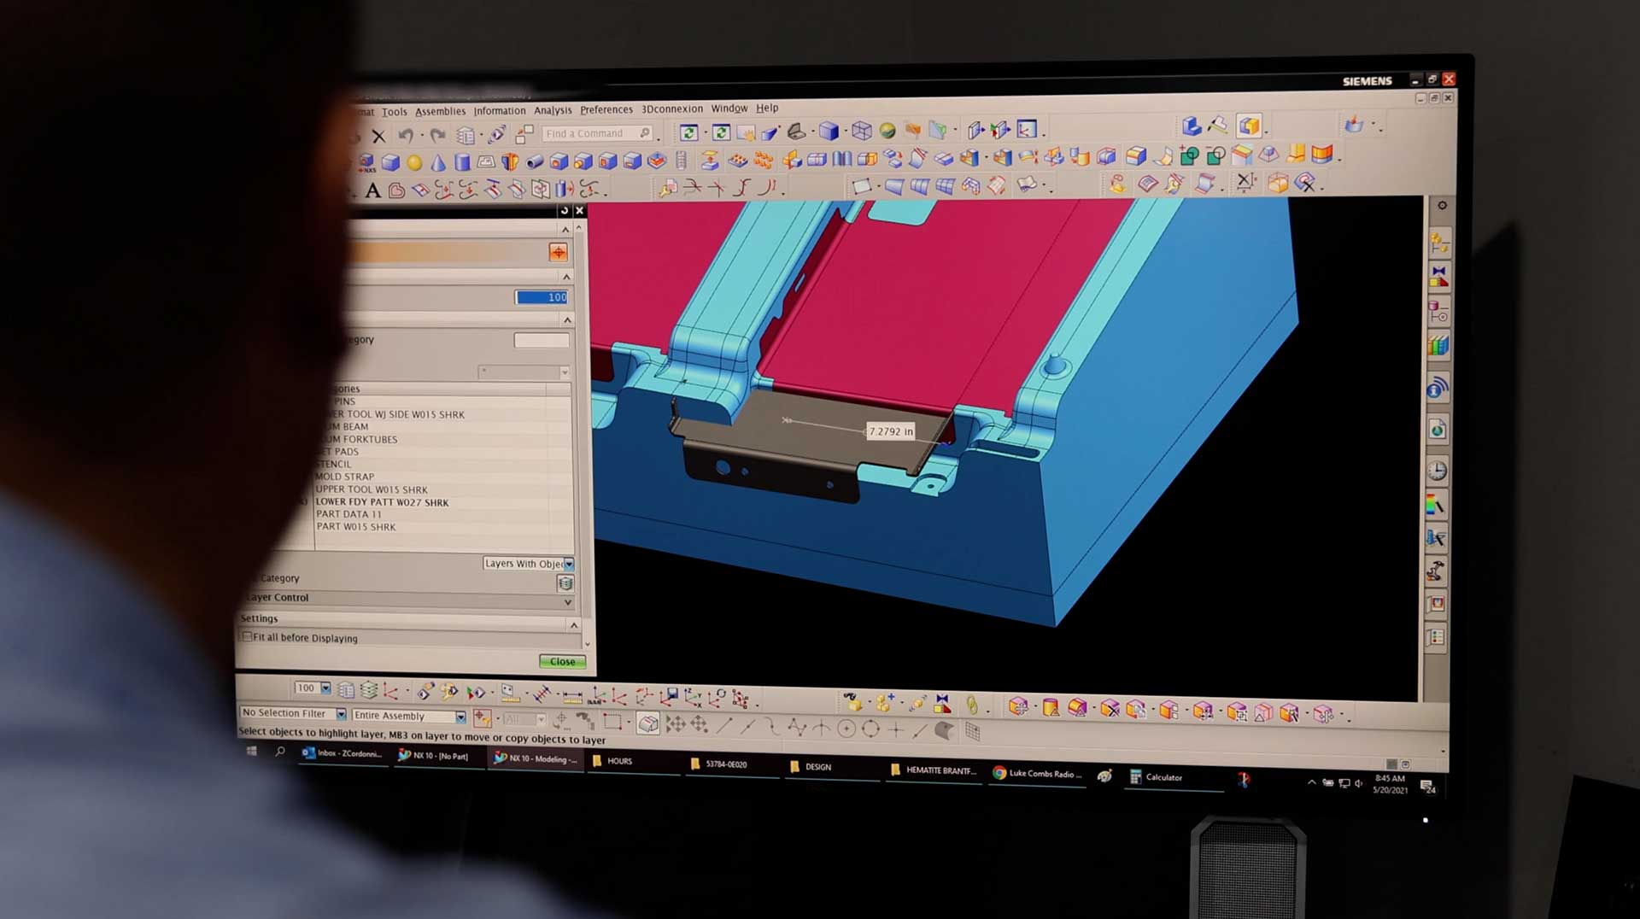The width and height of the screenshot is (1640, 919).
Task: Open the Preferences menu
Action: pyautogui.click(x=606, y=109)
